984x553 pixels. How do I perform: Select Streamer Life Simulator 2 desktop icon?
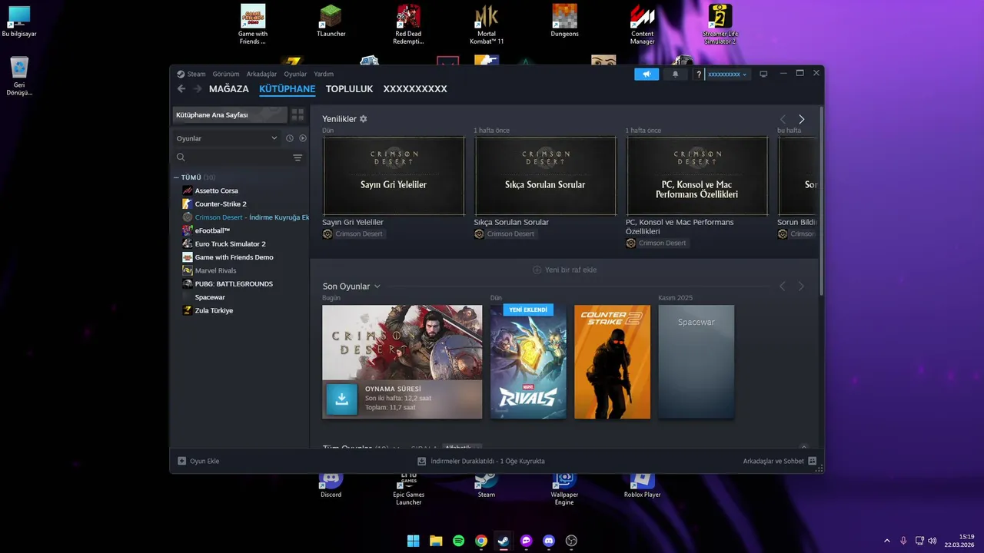tap(720, 24)
